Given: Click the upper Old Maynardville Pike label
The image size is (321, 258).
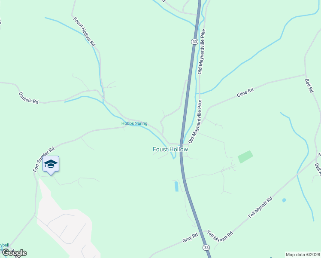Looking at the screenshot, I should point(201,52).
